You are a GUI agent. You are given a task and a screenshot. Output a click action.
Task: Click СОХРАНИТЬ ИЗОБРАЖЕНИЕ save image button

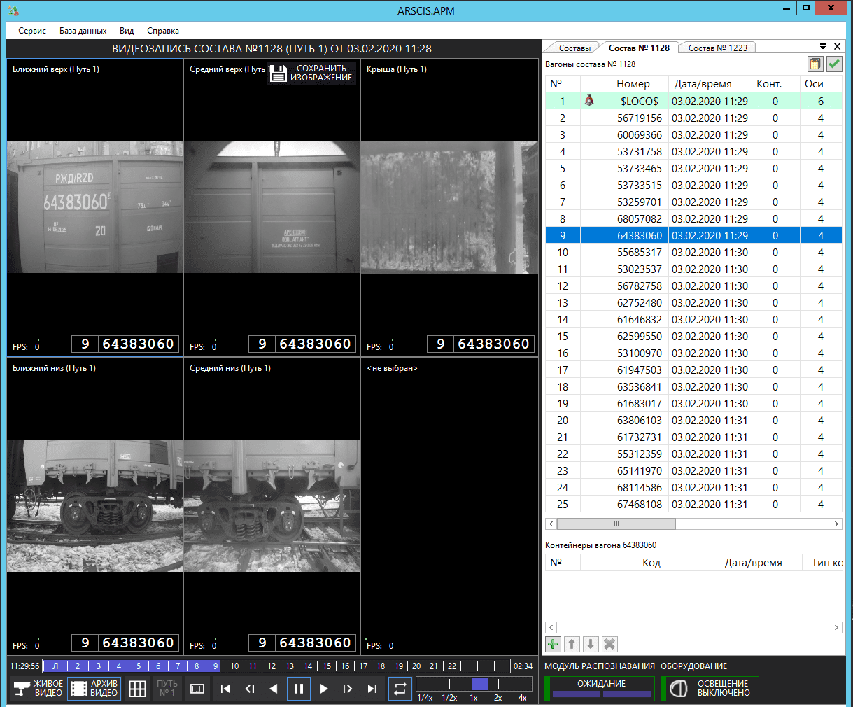tap(312, 73)
